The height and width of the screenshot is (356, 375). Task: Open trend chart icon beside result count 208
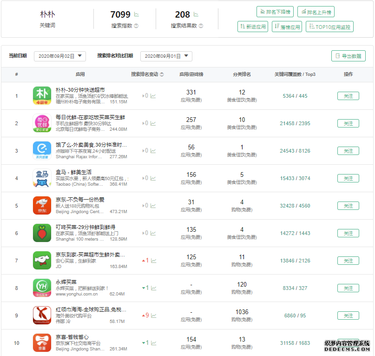point(196,15)
